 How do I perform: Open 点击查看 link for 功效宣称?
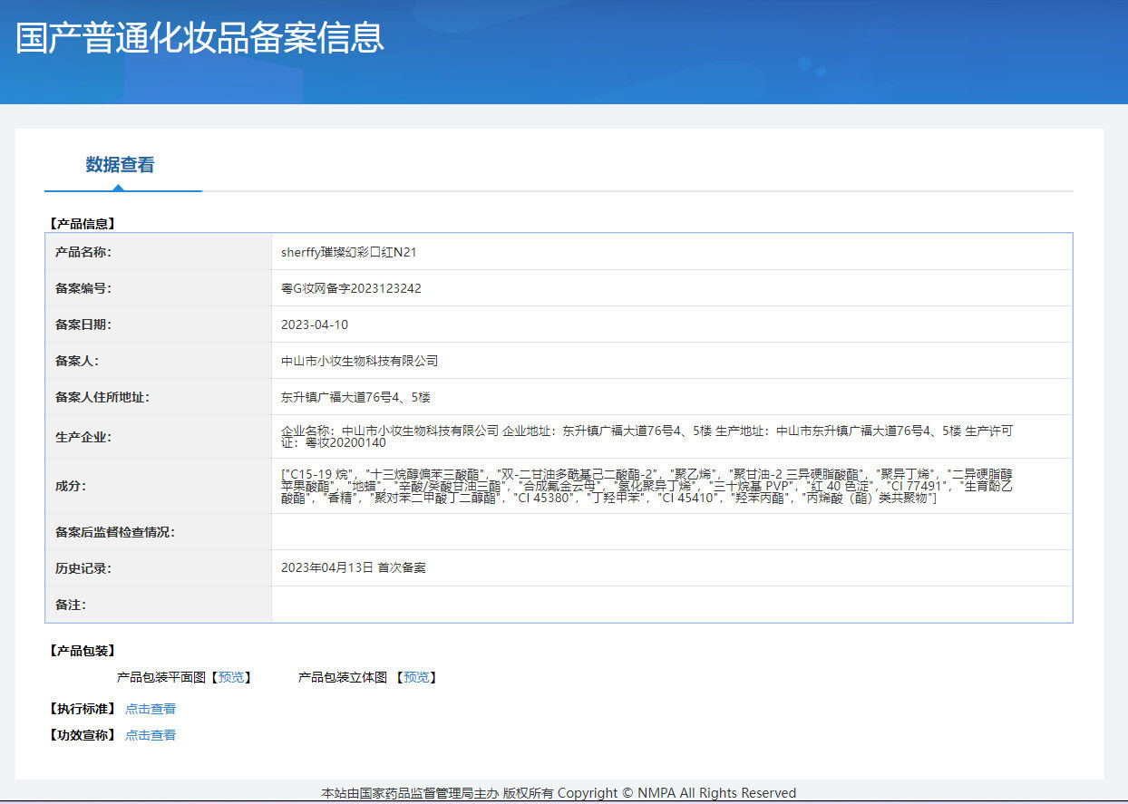click(151, 735)
